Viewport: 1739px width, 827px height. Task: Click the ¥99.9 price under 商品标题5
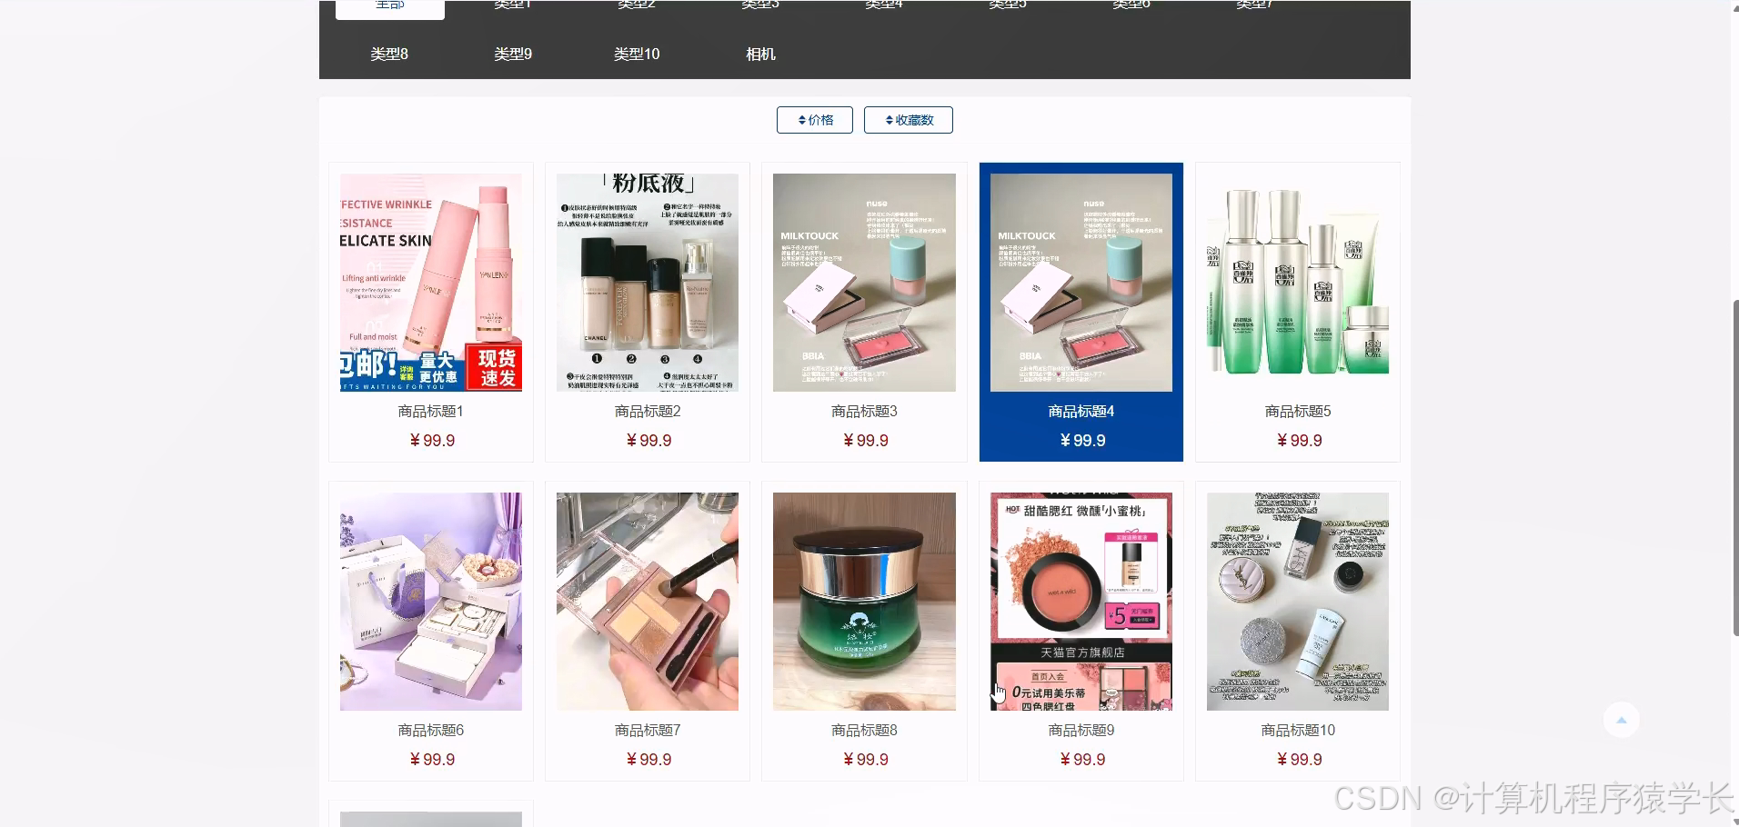1300,441
